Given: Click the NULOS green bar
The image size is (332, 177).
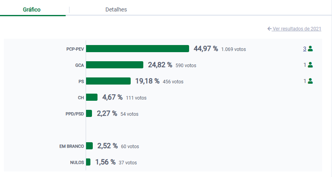Looking at the screenshot, I should 88,162.
